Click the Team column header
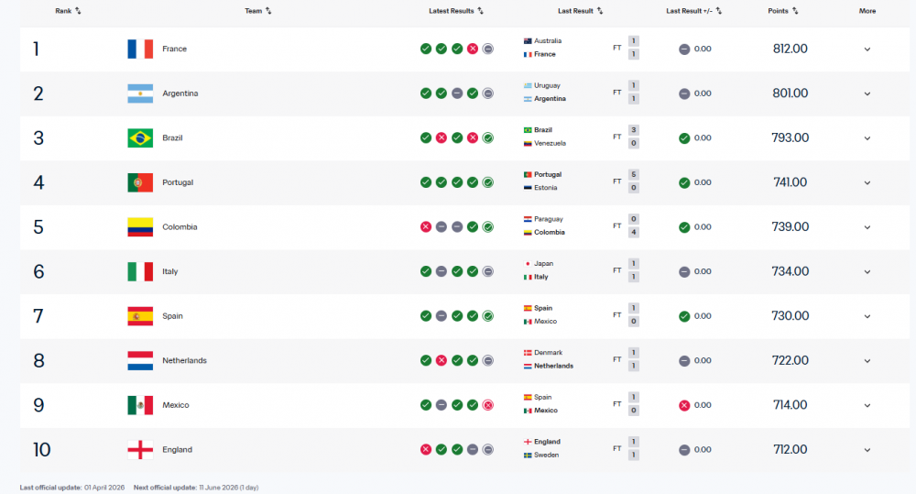Image resolution: width=916 pixels, height=494 pixels. point(257,10)
